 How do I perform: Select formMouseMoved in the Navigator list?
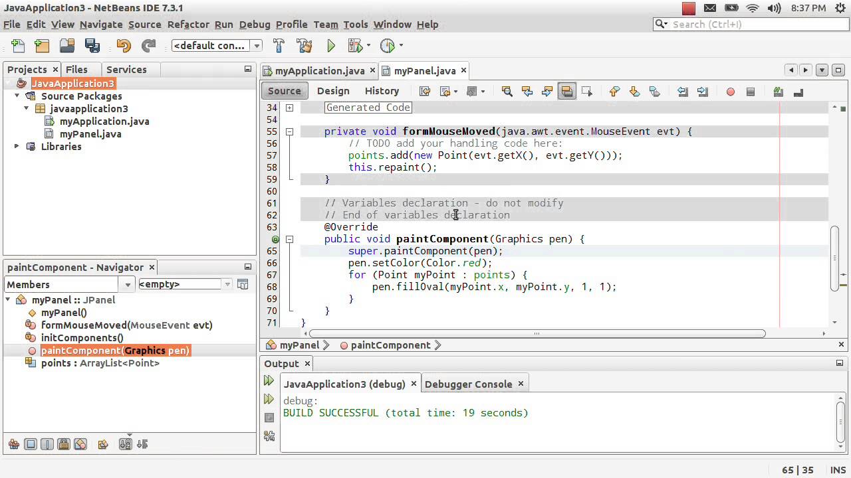click(x=126, y=325)
